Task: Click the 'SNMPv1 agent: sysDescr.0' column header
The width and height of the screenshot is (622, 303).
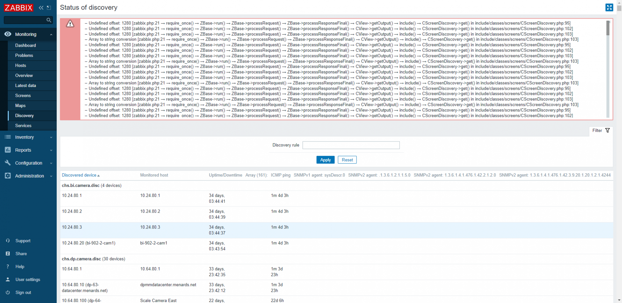Action: pos(319,175)
